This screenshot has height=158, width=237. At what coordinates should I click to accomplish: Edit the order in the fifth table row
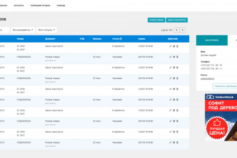click(x=171, y=89)
